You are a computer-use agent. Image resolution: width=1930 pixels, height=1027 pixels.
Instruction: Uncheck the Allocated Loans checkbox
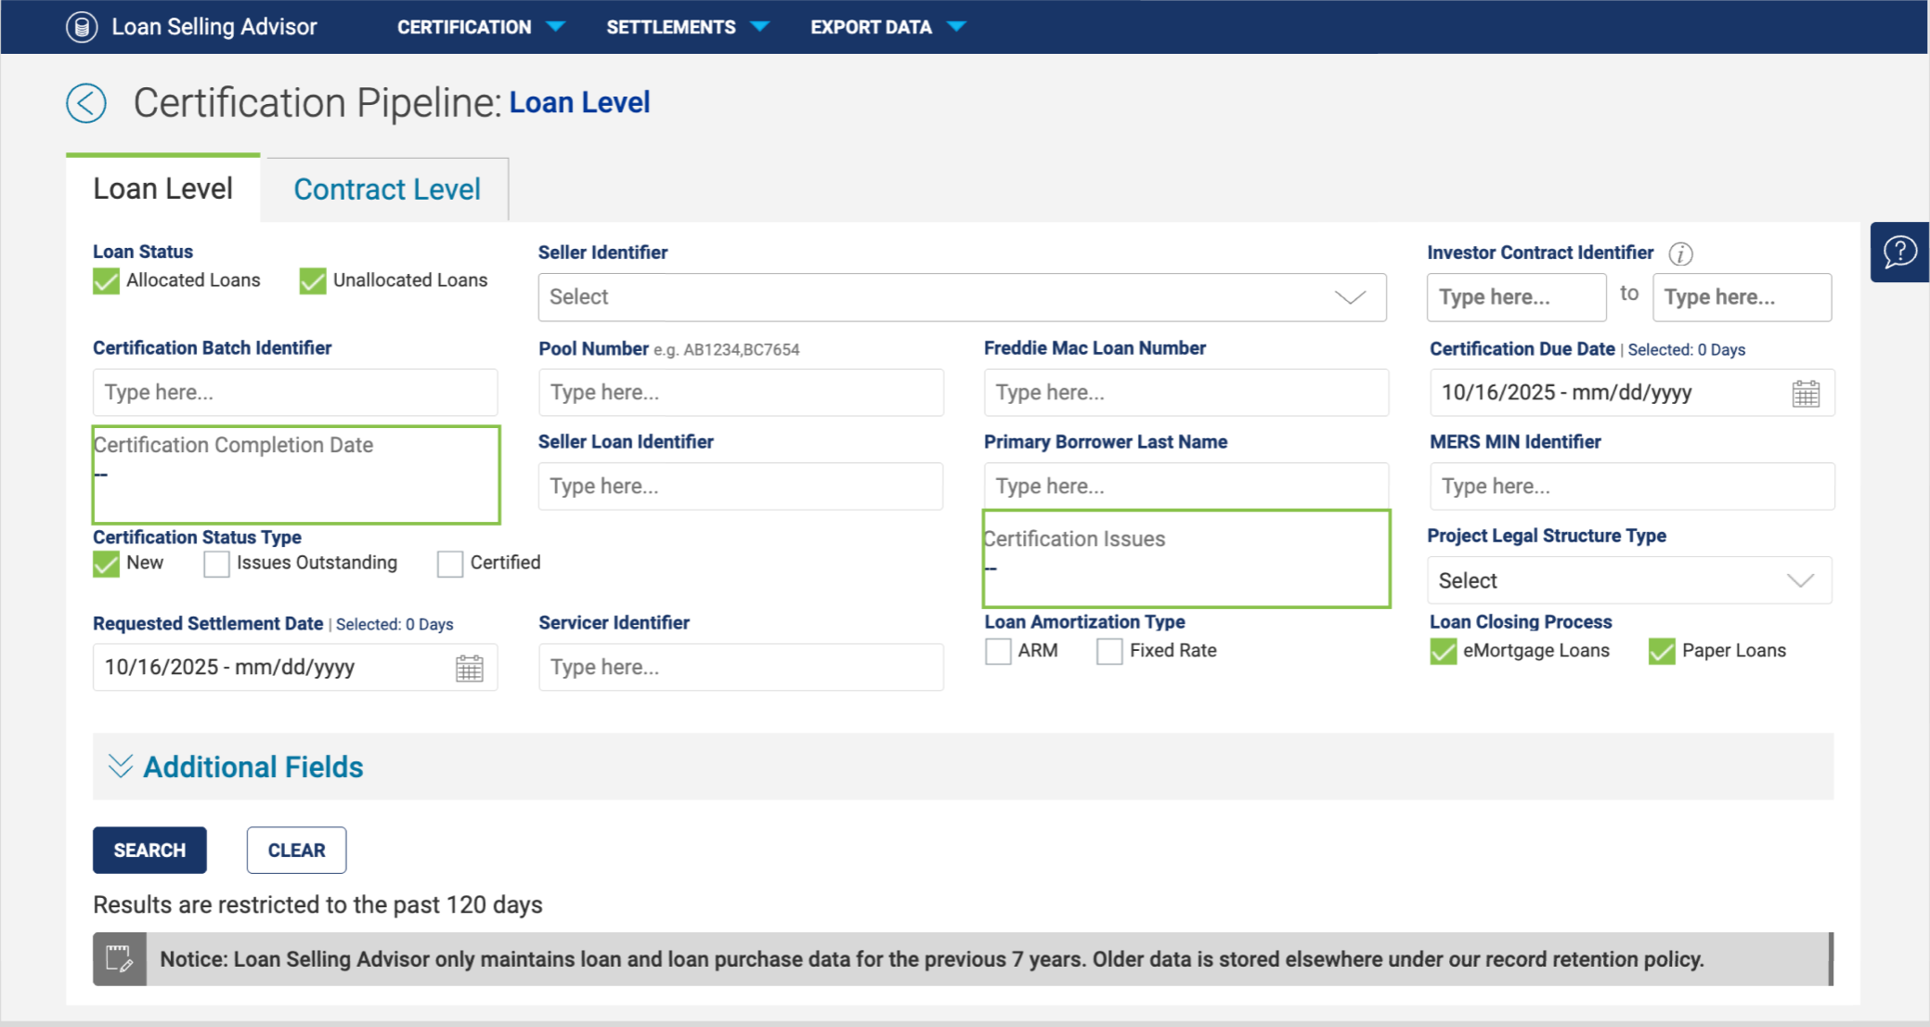coord(107,280)
